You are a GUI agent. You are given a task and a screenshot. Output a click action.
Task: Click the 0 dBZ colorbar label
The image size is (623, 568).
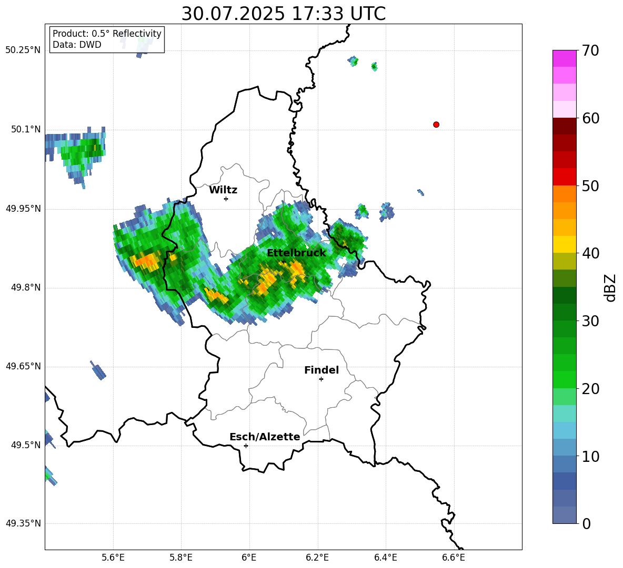coord(586,524)
